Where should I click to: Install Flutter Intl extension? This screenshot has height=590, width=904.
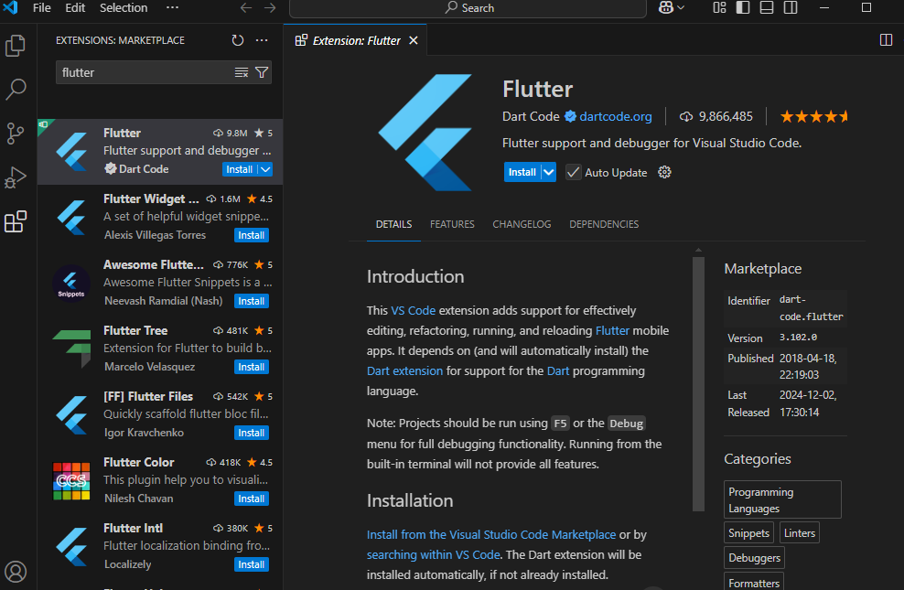[x=252, y=564]
